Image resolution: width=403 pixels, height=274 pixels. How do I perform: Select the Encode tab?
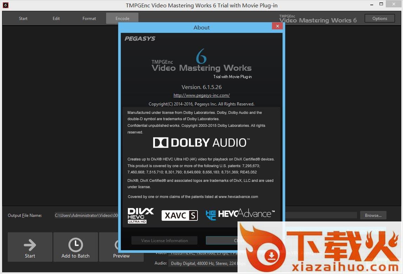click(122, 19)
